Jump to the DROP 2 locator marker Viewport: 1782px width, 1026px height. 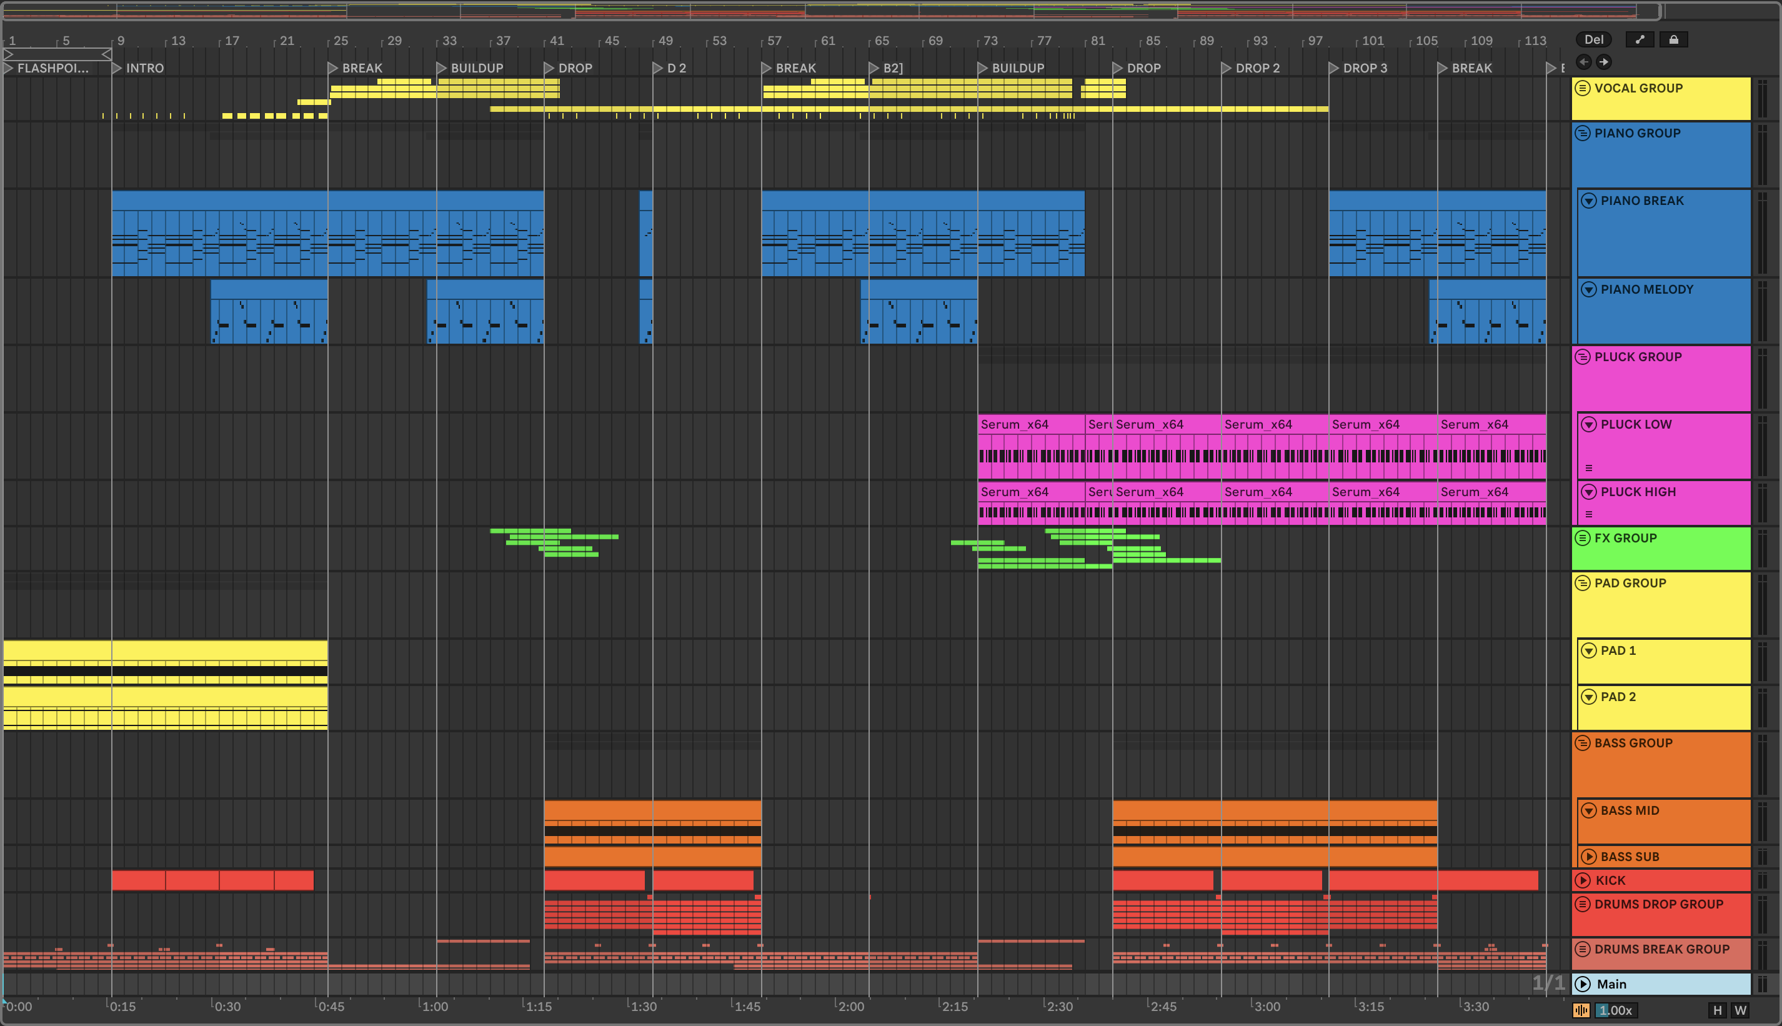point(1227,68)
